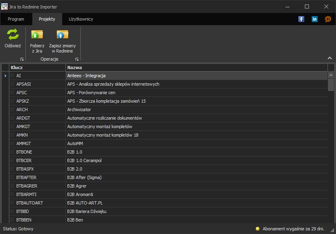Screen dimensions: 336x234
Task: Click the app icon in title bar
Action: click(x=4, y=6)
